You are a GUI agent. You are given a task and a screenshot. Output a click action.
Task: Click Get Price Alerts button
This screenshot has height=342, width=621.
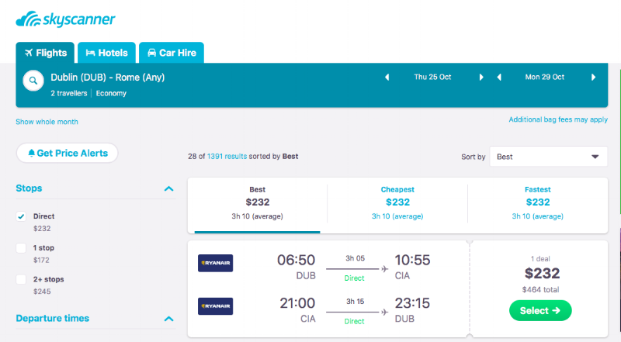(x=68, y=154)
